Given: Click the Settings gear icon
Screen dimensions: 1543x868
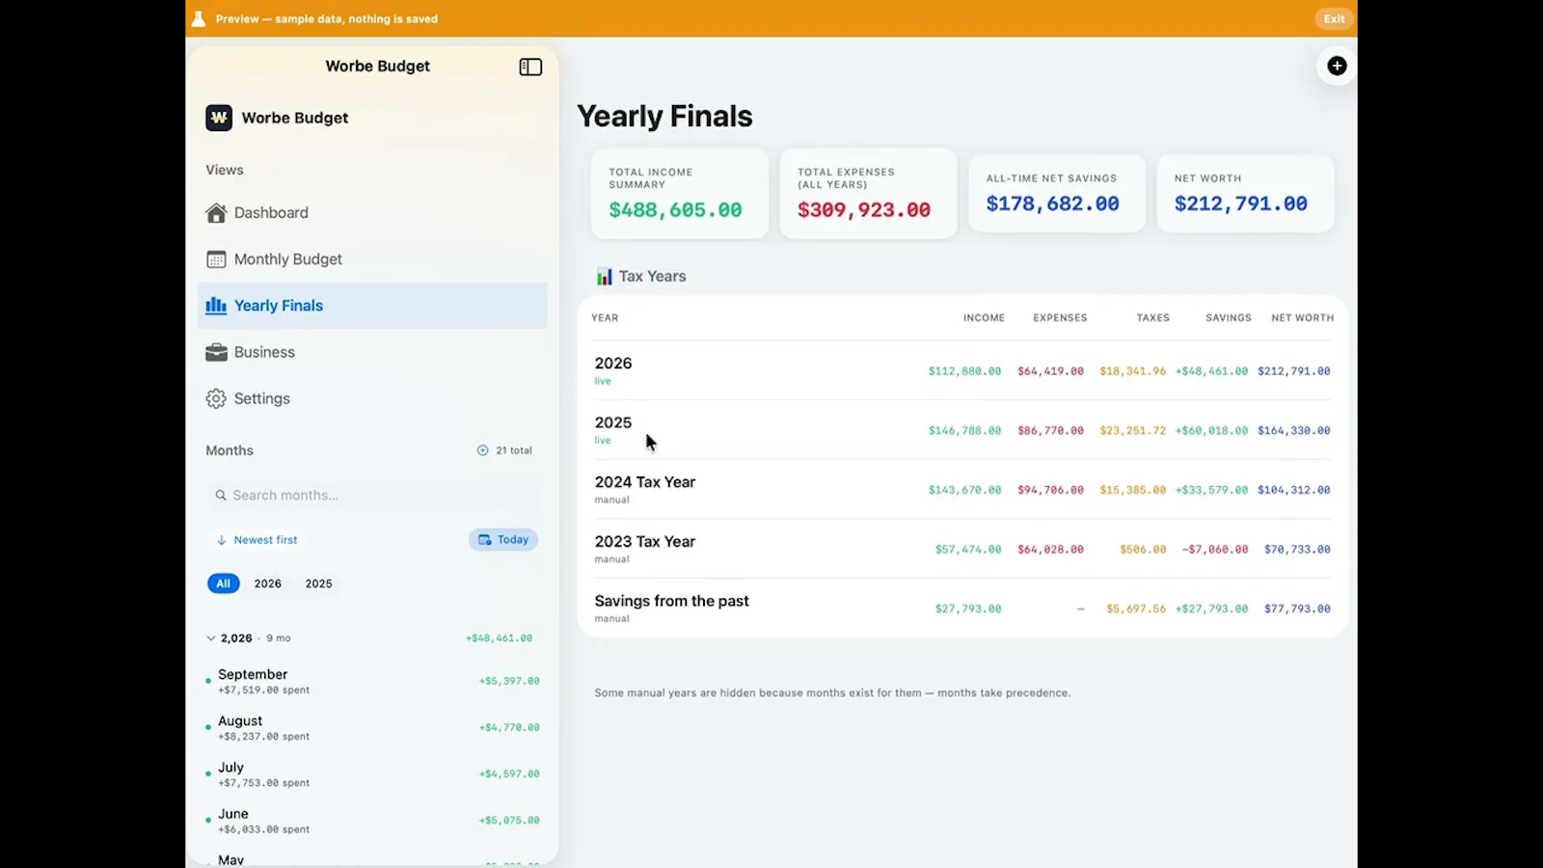Looking at the screenshot, I should point(216,398).
